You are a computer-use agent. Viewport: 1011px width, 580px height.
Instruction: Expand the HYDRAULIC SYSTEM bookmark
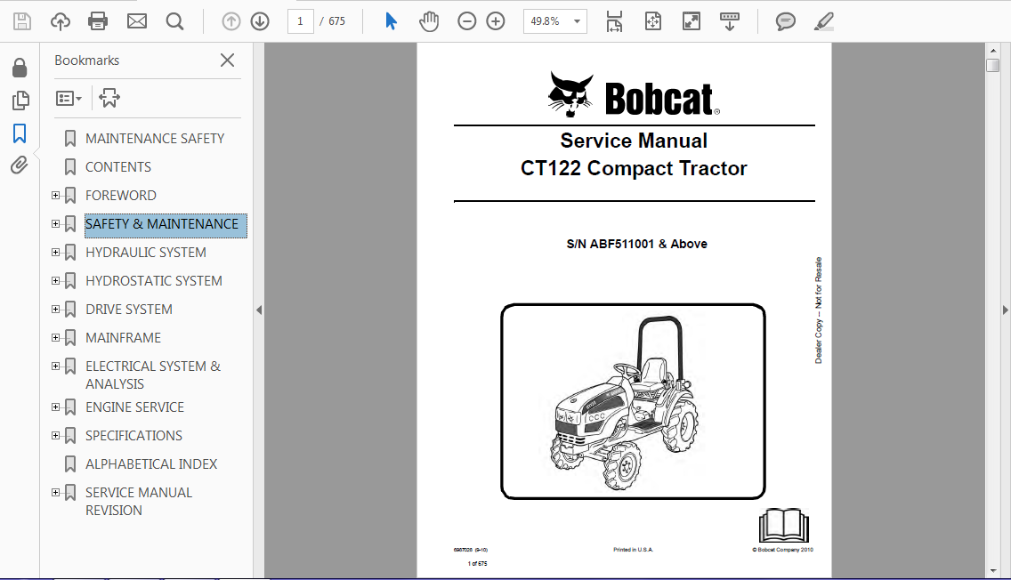click(x=55, y=252)
